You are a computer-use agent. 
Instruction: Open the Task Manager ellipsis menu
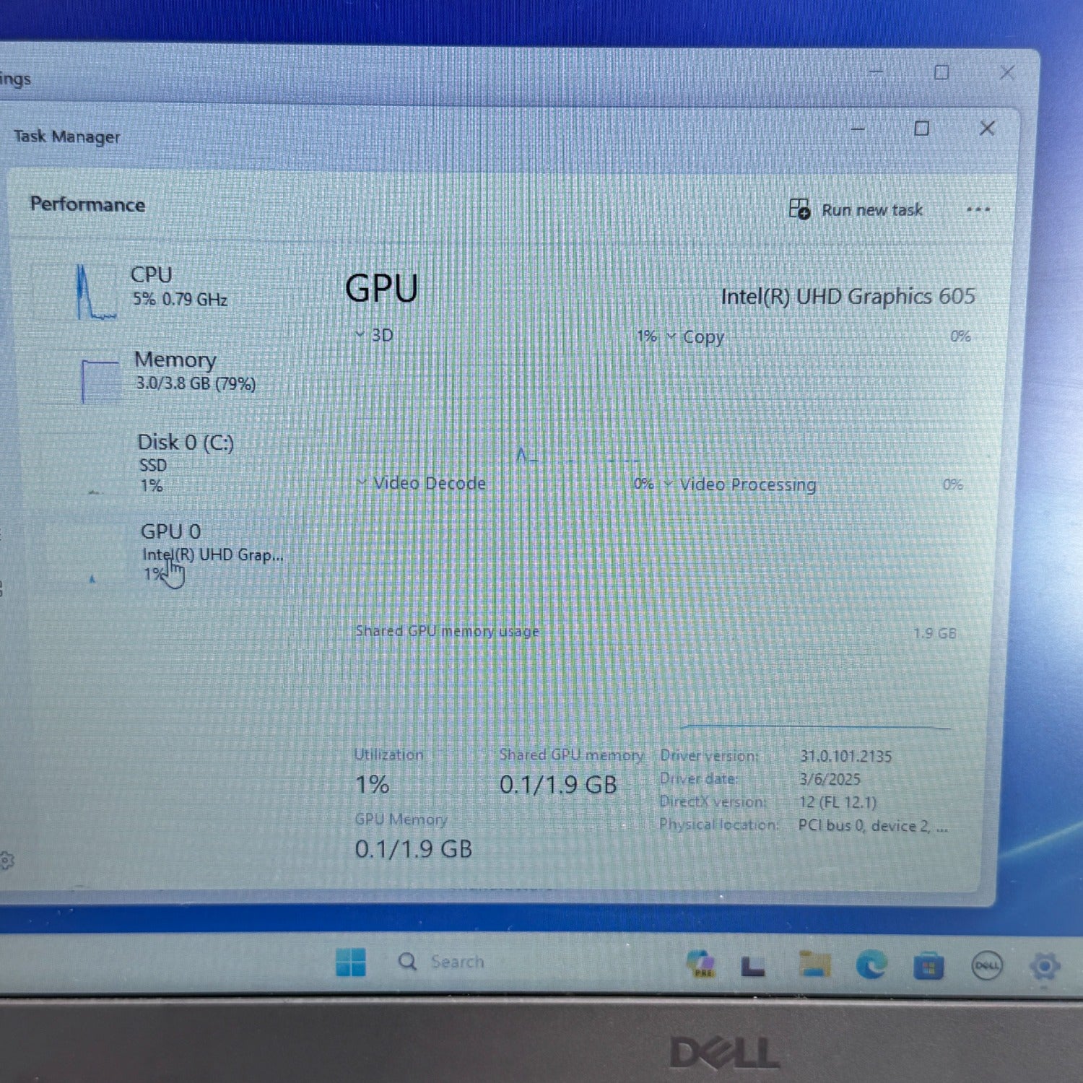point(978,209)
